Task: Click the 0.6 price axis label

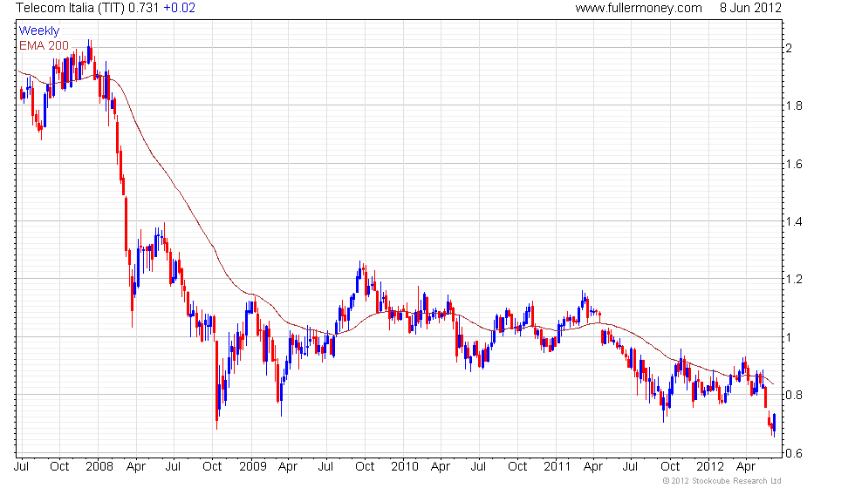Action: coord(794,453)
